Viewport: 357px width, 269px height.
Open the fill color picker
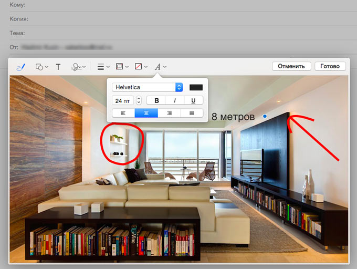pos(140,67)
